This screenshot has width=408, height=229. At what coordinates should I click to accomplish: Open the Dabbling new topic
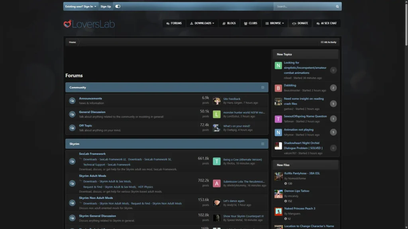[290, 85]
